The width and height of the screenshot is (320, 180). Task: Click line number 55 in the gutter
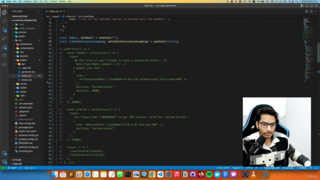click(50, 41)
